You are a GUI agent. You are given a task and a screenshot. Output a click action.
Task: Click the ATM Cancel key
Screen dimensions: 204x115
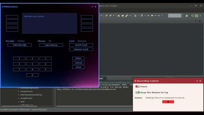[x=78, y=63]
